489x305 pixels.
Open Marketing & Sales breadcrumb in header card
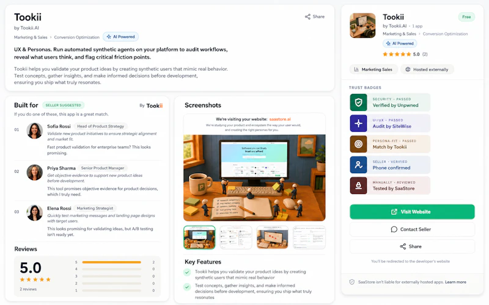coord(31,37)
